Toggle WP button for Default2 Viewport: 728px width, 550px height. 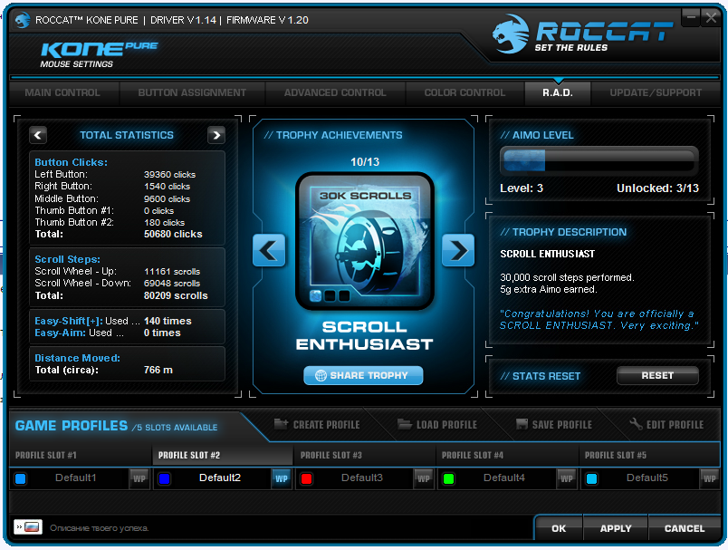(x=282, y=479)
